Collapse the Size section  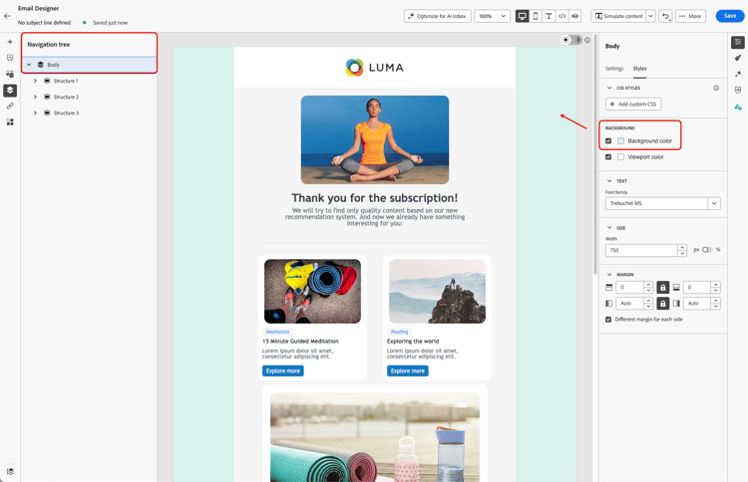pyautogui.click(x=609, y=228)
